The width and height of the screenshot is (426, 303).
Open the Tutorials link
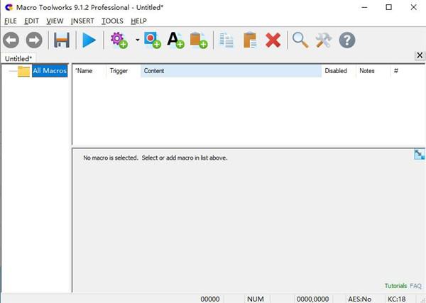click(x=395, y=286)
